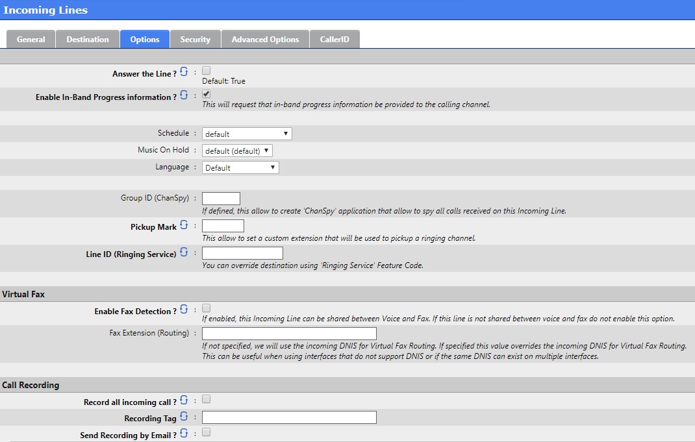This screenshot has height=442, width=695.
Task: Select the Destination tab
Action: pyautogui.click(x=88, y=40)
